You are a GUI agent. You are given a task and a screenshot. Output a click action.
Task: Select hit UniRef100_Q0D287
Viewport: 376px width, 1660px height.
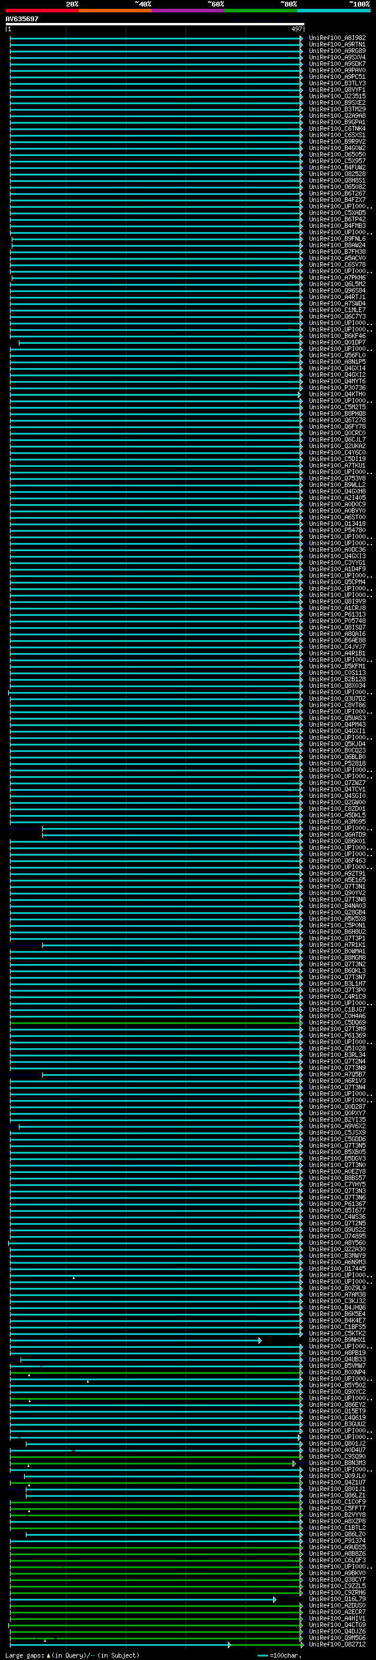click(x=337, y=1107)
